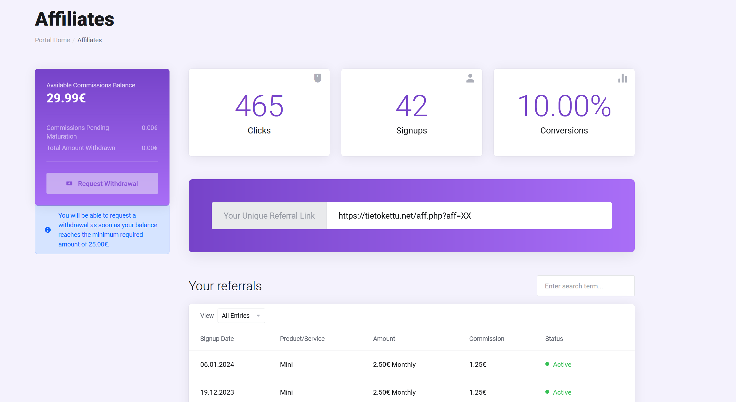
Task: Click the Your Unique Referral Link label
Action: click(x=269, y=216)
